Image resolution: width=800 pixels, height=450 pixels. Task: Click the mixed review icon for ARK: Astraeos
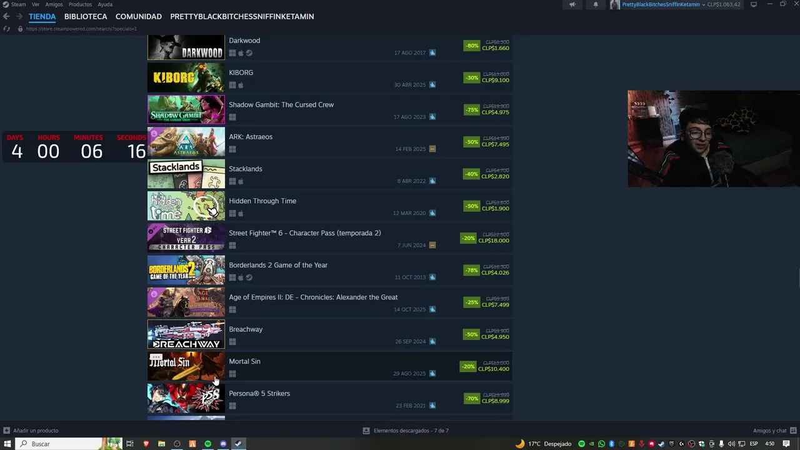point(432,149)
